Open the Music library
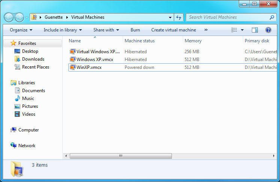This screenshot has height=182, width=280. (28, 98)
